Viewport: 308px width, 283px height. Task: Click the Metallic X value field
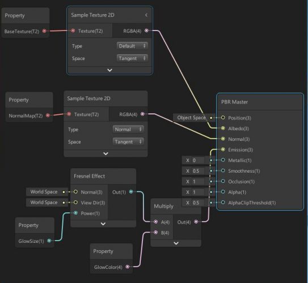click(198, 160)
